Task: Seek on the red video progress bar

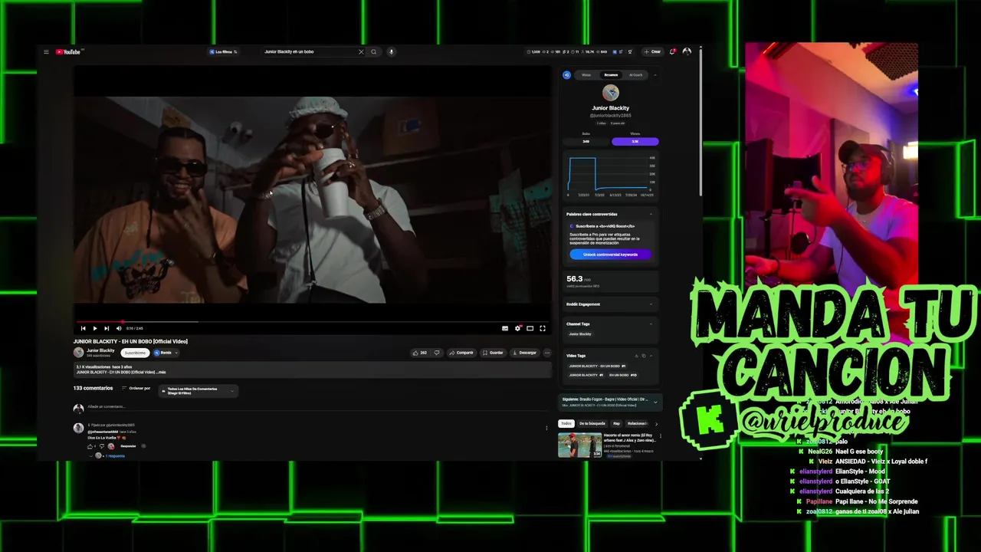Action: (311, 322)
